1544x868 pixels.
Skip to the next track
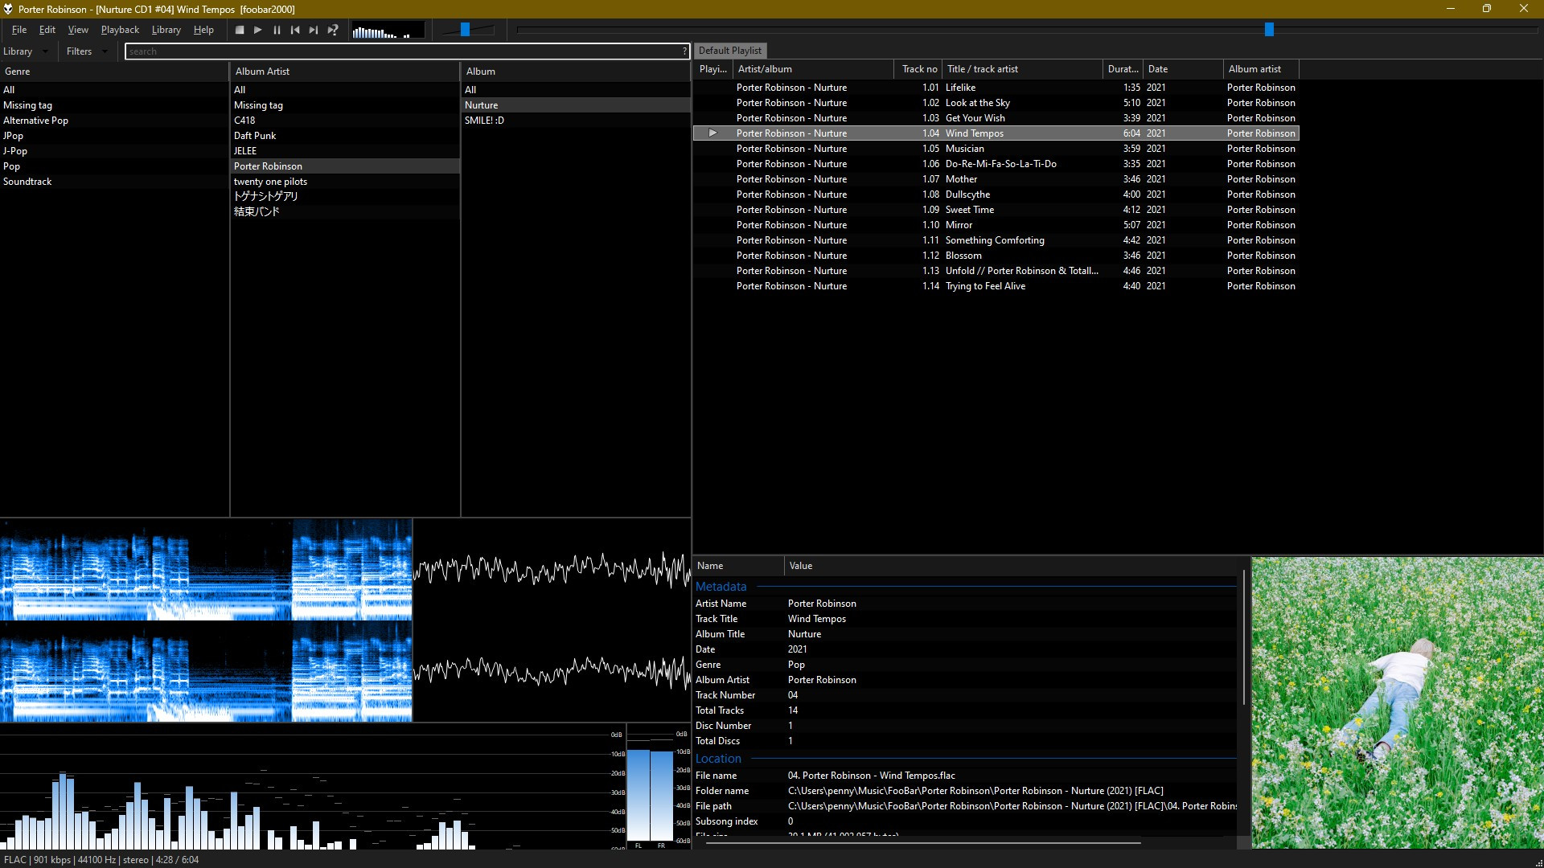click(314, 30)
